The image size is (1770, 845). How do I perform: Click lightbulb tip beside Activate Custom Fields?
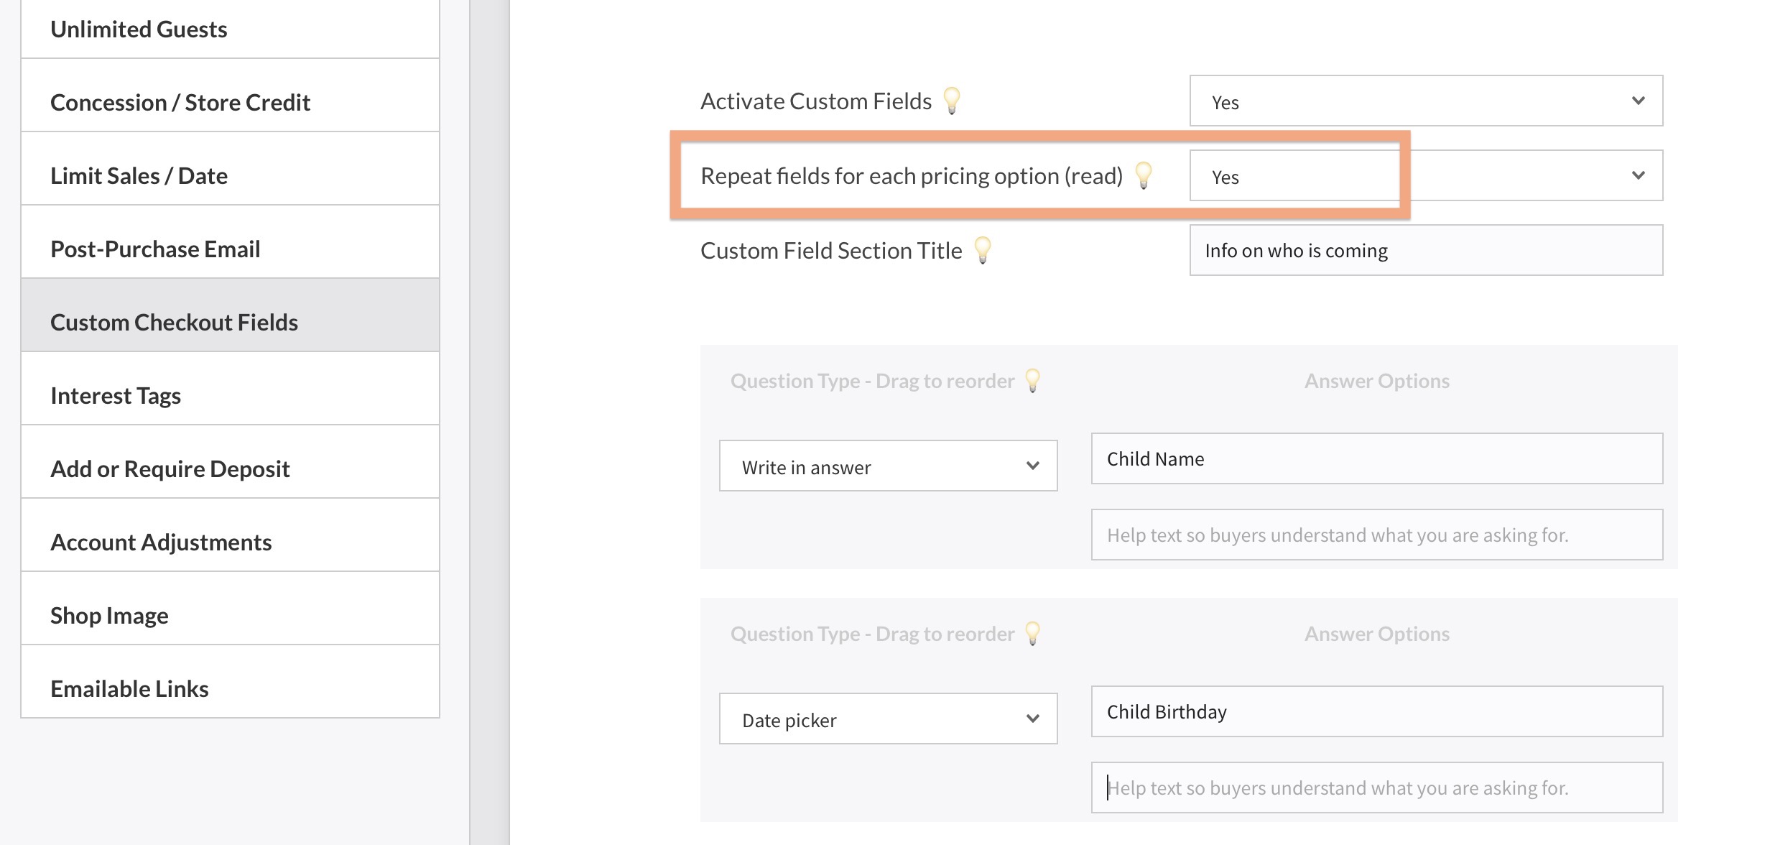tap(952, 101)
